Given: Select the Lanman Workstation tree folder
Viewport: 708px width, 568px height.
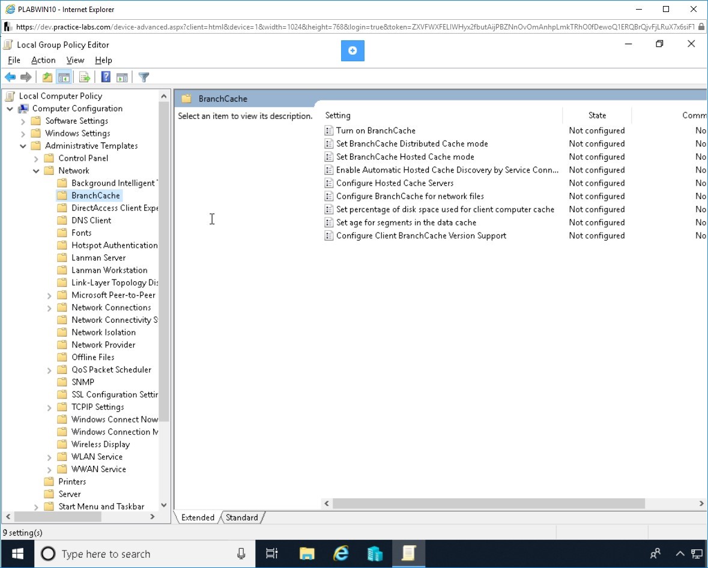Looking at the screenshot, I should coord(109,270).
